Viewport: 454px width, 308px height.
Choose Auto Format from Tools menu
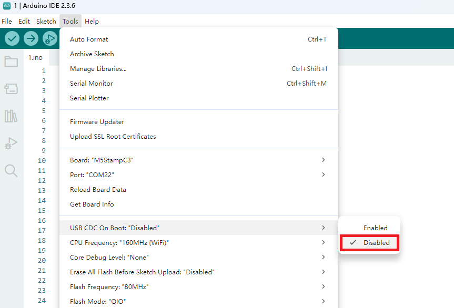[199, 39]
